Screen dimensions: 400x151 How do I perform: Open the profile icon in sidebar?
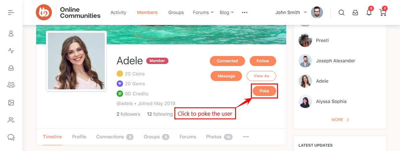coord(11,33)
